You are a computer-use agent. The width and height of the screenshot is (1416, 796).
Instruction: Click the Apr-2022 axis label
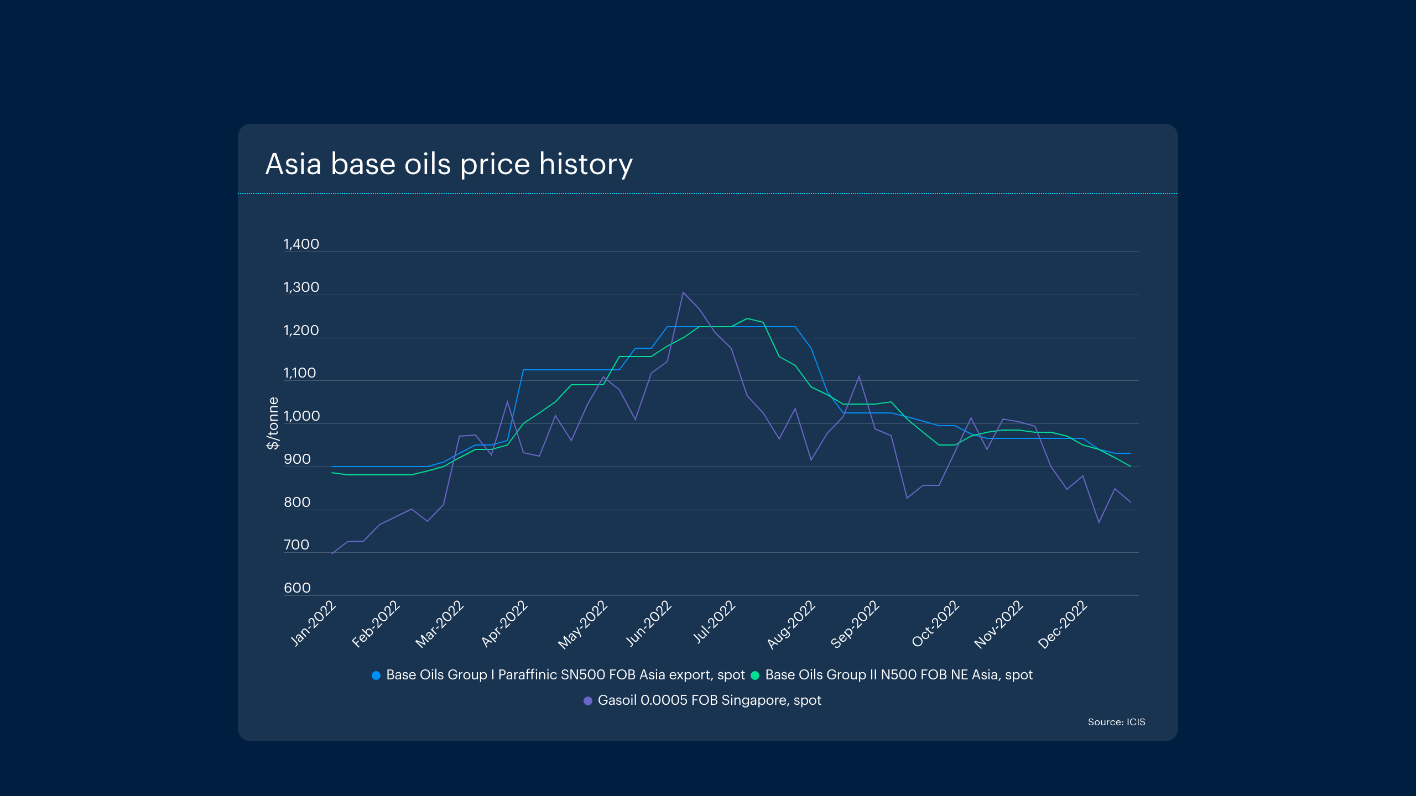504,624
